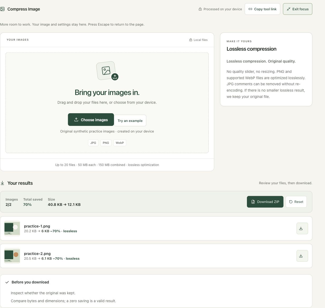The width and height of the screenshot is (325, 308).
Task: Copy the tool link
Action: coord(262,9)
